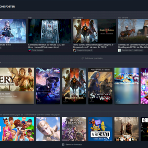Select the blonde goddess portrait game cover
Image resolution: width=148 pixels, height=148 pixels.
point(48,129)
